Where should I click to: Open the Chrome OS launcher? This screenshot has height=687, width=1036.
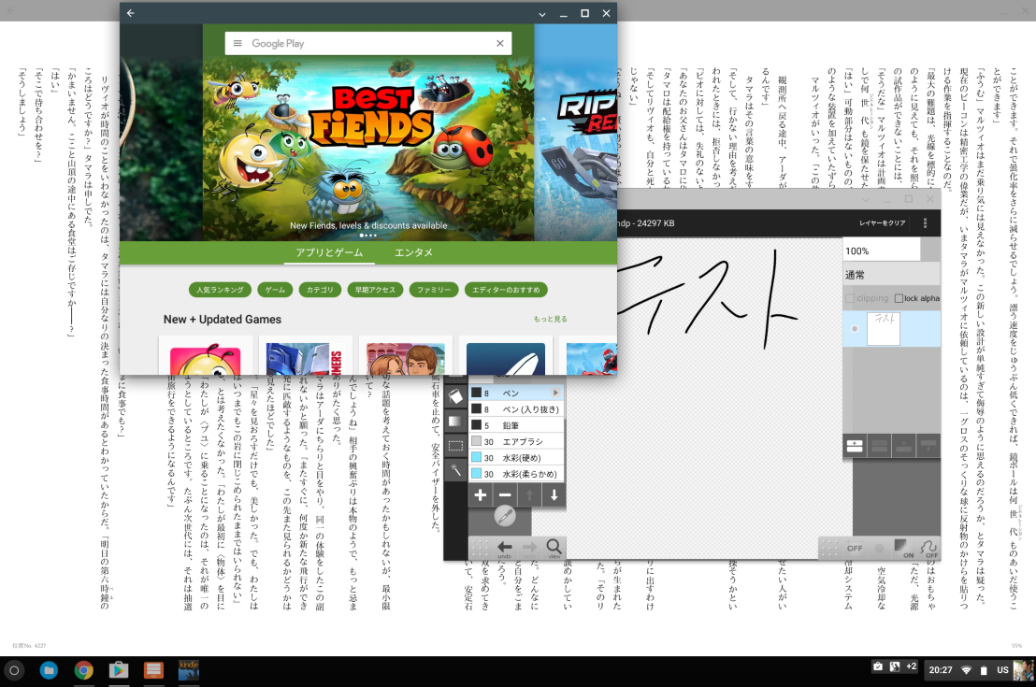click(14, 670)
